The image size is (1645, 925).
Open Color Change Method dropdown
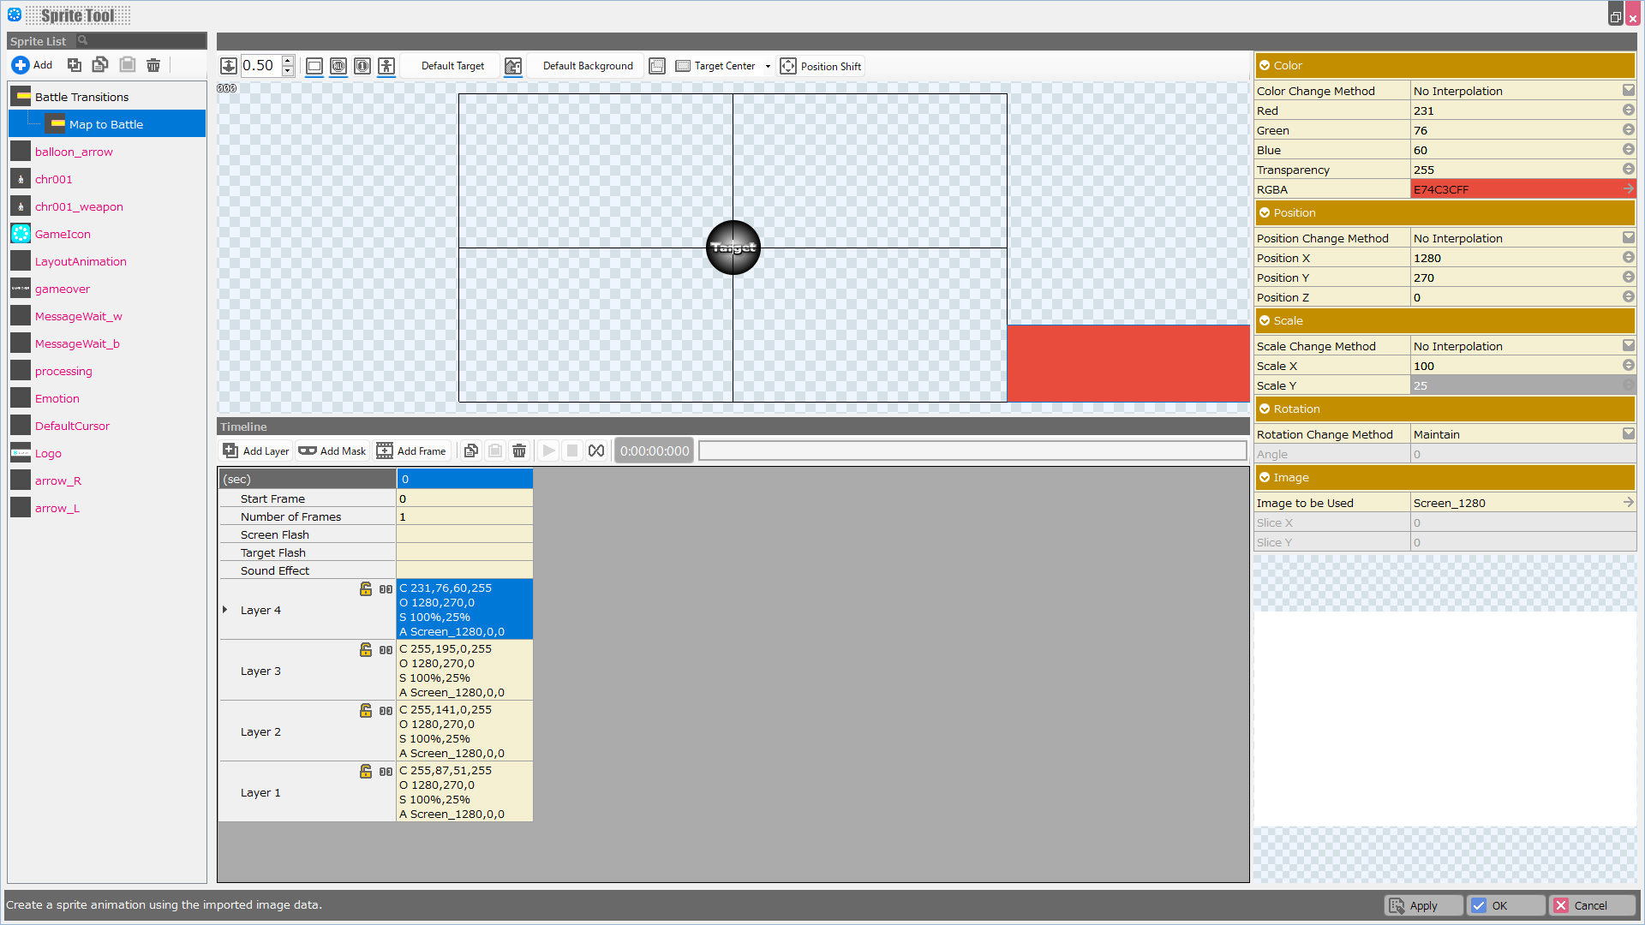pyautogui.click(x=1628, y=91)
